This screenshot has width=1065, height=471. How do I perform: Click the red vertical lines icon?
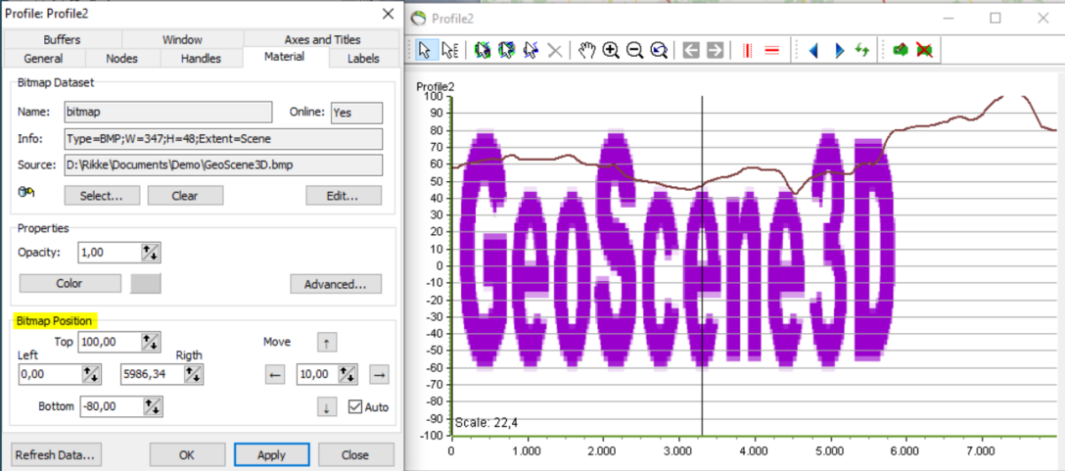point(747,50)
